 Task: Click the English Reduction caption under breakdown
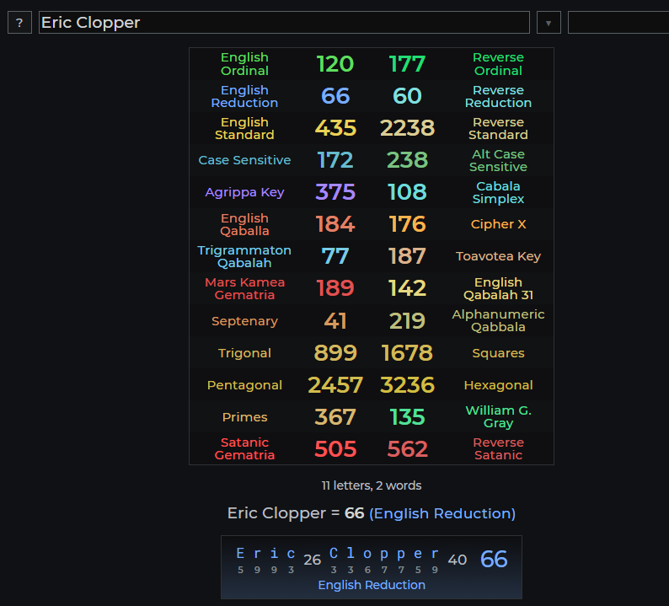click(x=372, y=585)
